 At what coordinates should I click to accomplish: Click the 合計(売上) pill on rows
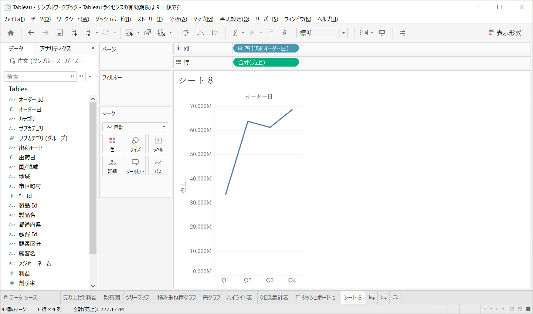coord(266,63)
